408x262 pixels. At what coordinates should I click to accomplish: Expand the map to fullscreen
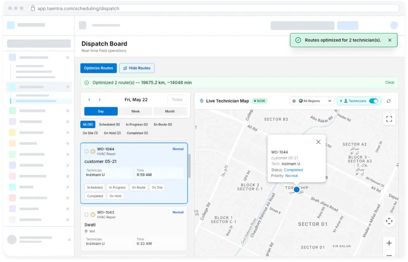389,119
